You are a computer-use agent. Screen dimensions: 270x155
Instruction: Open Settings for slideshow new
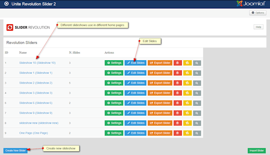(x=114, y=123)
